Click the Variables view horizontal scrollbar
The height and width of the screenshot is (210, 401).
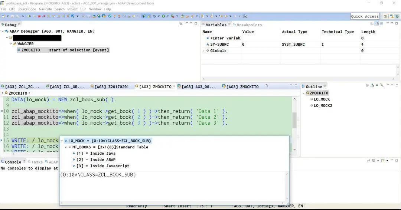tap(299, 79)
